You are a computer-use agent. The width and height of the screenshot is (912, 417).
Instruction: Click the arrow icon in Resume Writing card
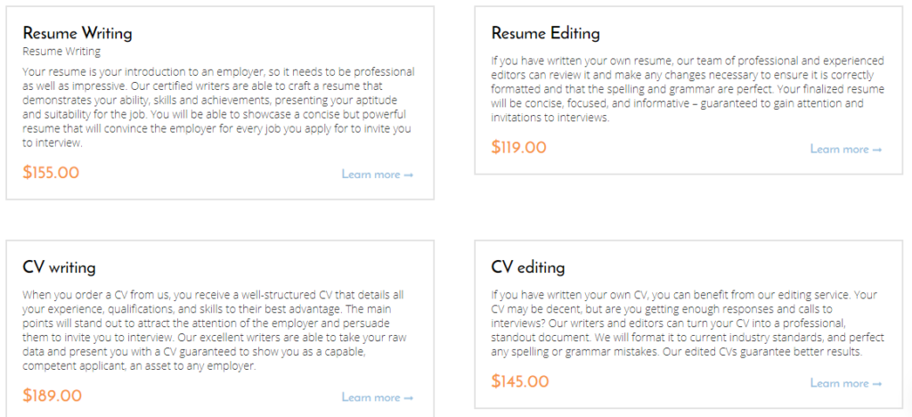[x=408, y=175]
